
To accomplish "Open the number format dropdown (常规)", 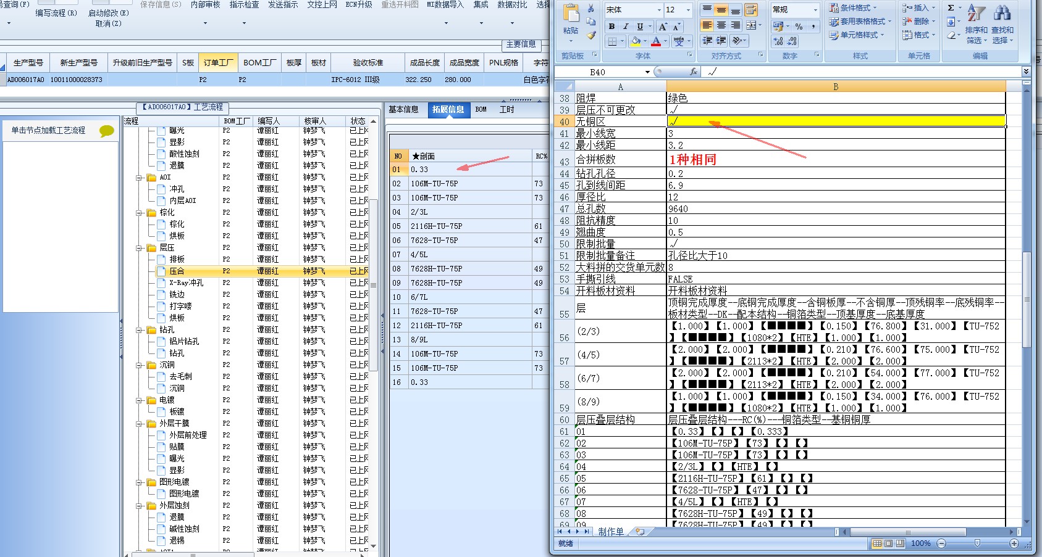I will tap(814, 10).
